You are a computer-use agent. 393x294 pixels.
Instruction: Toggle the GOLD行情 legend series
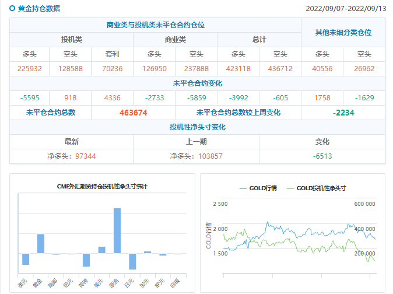(x=258, y=188)
